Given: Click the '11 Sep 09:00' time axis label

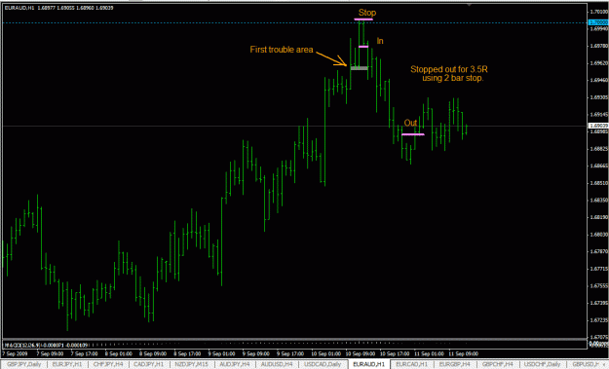Looking at the screenshot, I should click(x=463, y=353).
